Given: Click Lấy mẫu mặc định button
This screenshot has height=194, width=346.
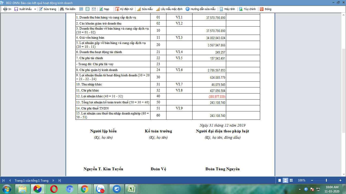Looking at the screenshot, I should point(169,9).
